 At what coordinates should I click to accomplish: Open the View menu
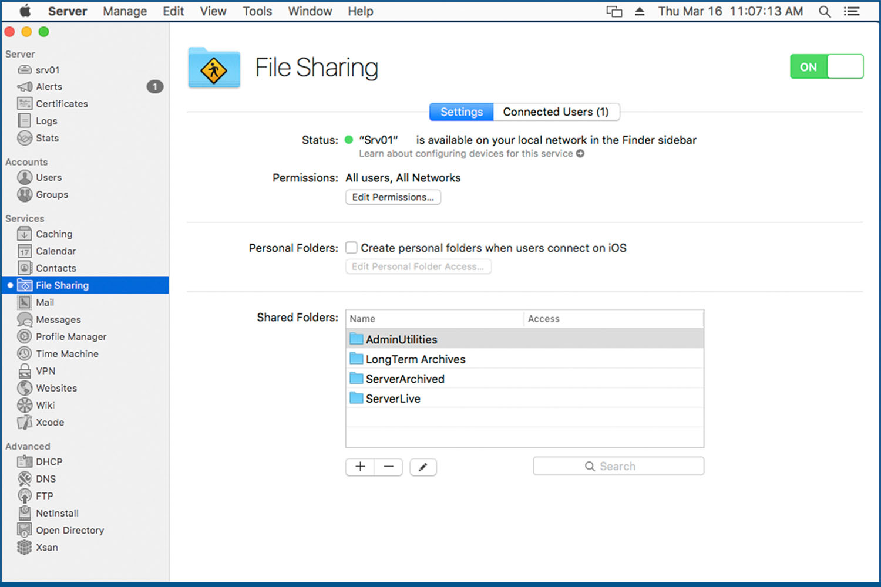click(x=213, y=11)
